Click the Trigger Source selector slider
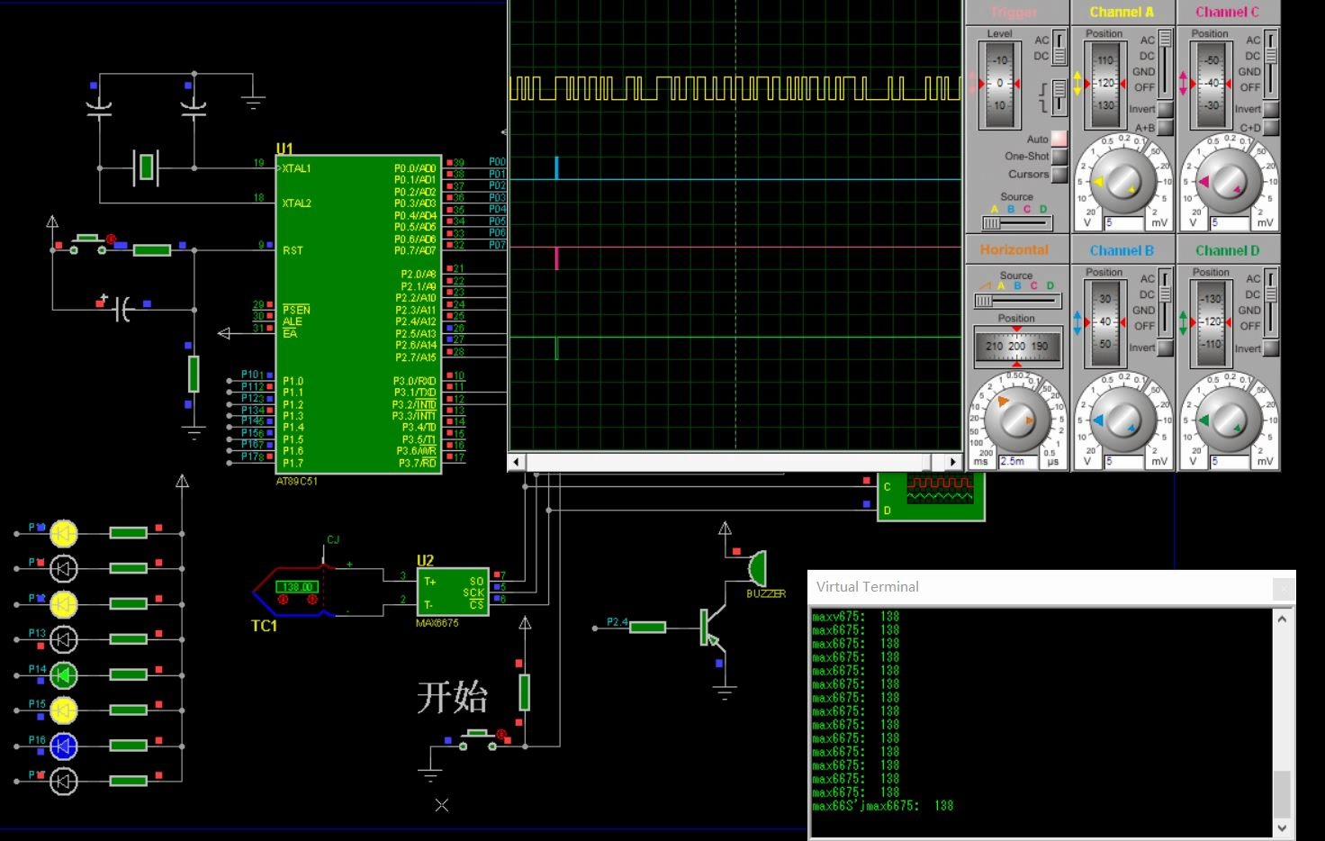The image size is (1325, 841). [1015, 222]
